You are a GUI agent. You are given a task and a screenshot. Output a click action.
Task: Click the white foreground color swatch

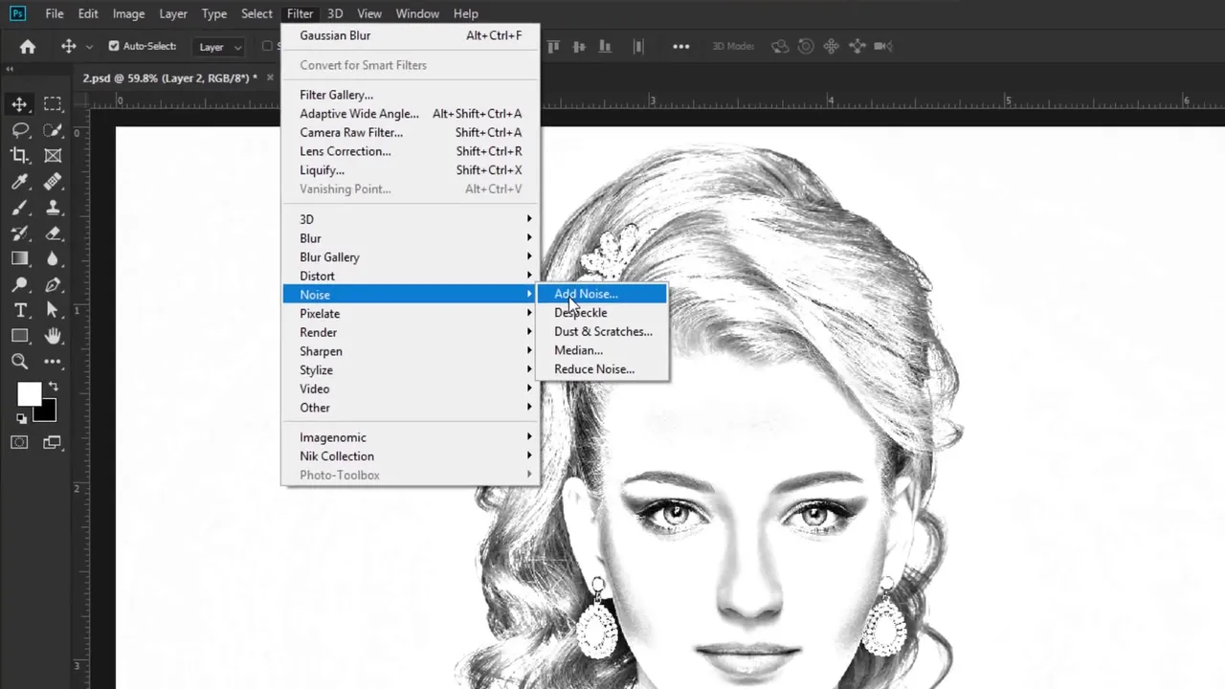pyautogui.click(x=28, y=393)
